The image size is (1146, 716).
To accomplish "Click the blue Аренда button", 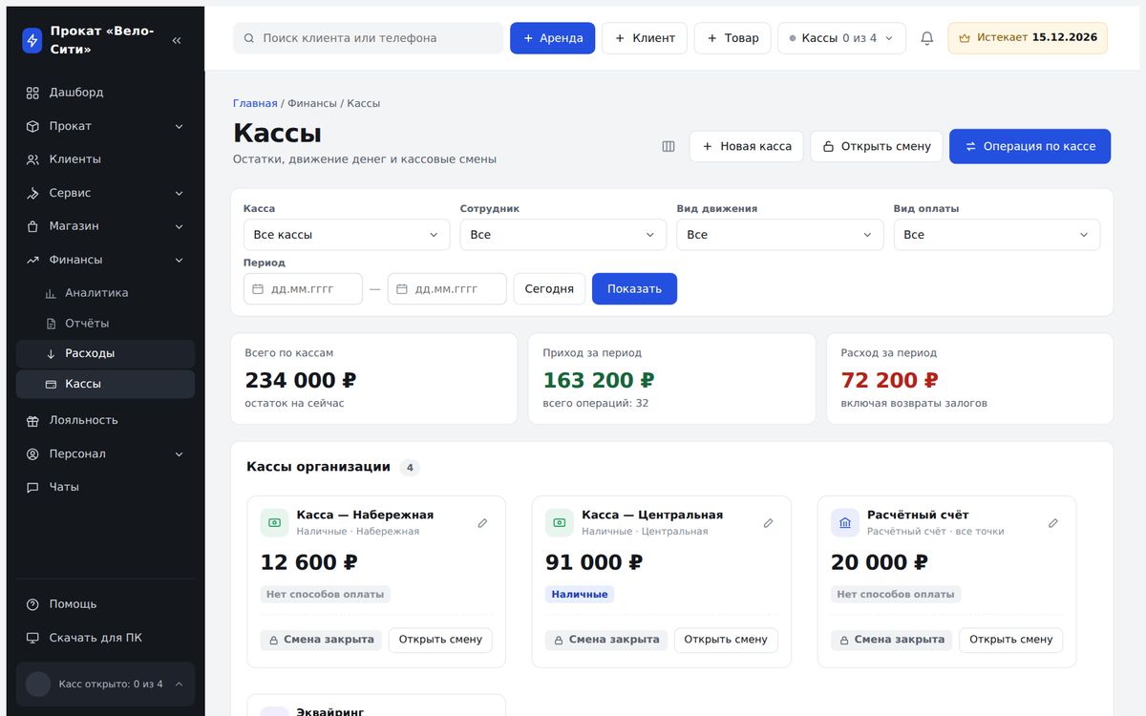I will click(552, 38).
